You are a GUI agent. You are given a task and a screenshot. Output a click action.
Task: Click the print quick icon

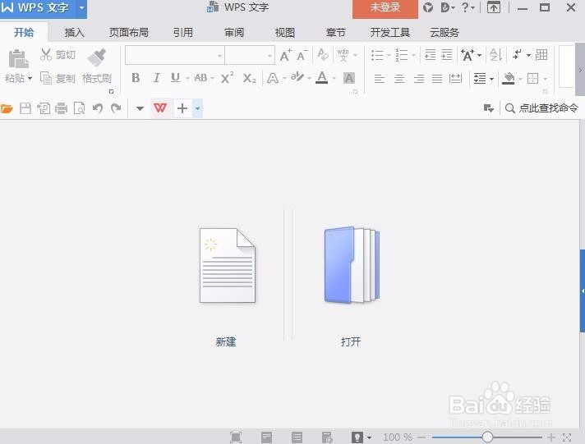61,108
